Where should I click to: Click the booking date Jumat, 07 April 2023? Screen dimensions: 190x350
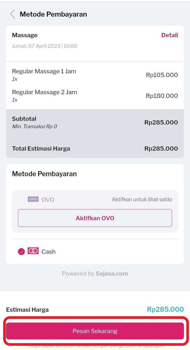[36, 46]
